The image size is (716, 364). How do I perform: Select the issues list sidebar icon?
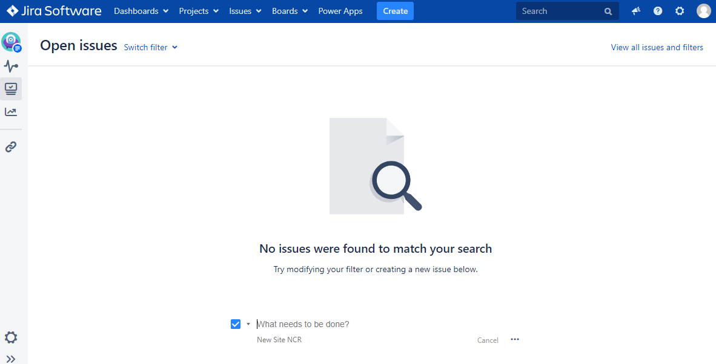[11, 88]
